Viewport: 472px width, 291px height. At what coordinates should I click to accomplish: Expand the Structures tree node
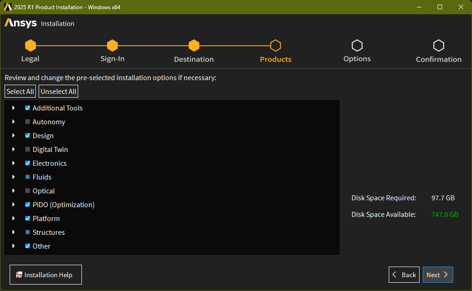point(13,233)
